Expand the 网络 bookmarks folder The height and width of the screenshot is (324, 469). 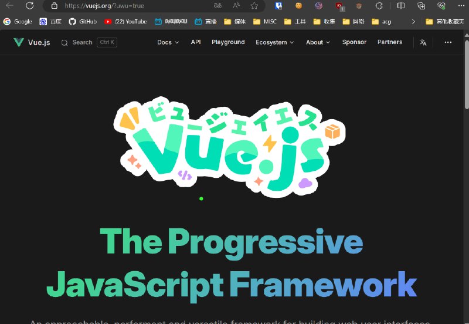click(354, 22)
